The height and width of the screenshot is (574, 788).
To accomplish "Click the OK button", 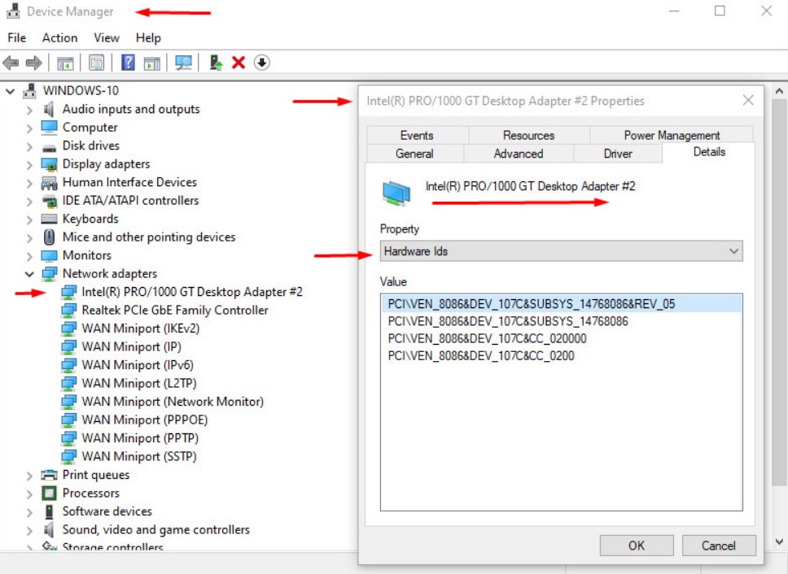I will [x=637, y=546].
